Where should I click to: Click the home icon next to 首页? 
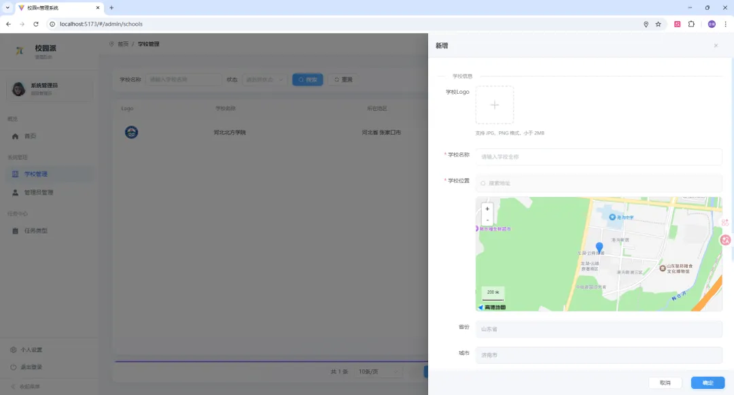[16, 136]
